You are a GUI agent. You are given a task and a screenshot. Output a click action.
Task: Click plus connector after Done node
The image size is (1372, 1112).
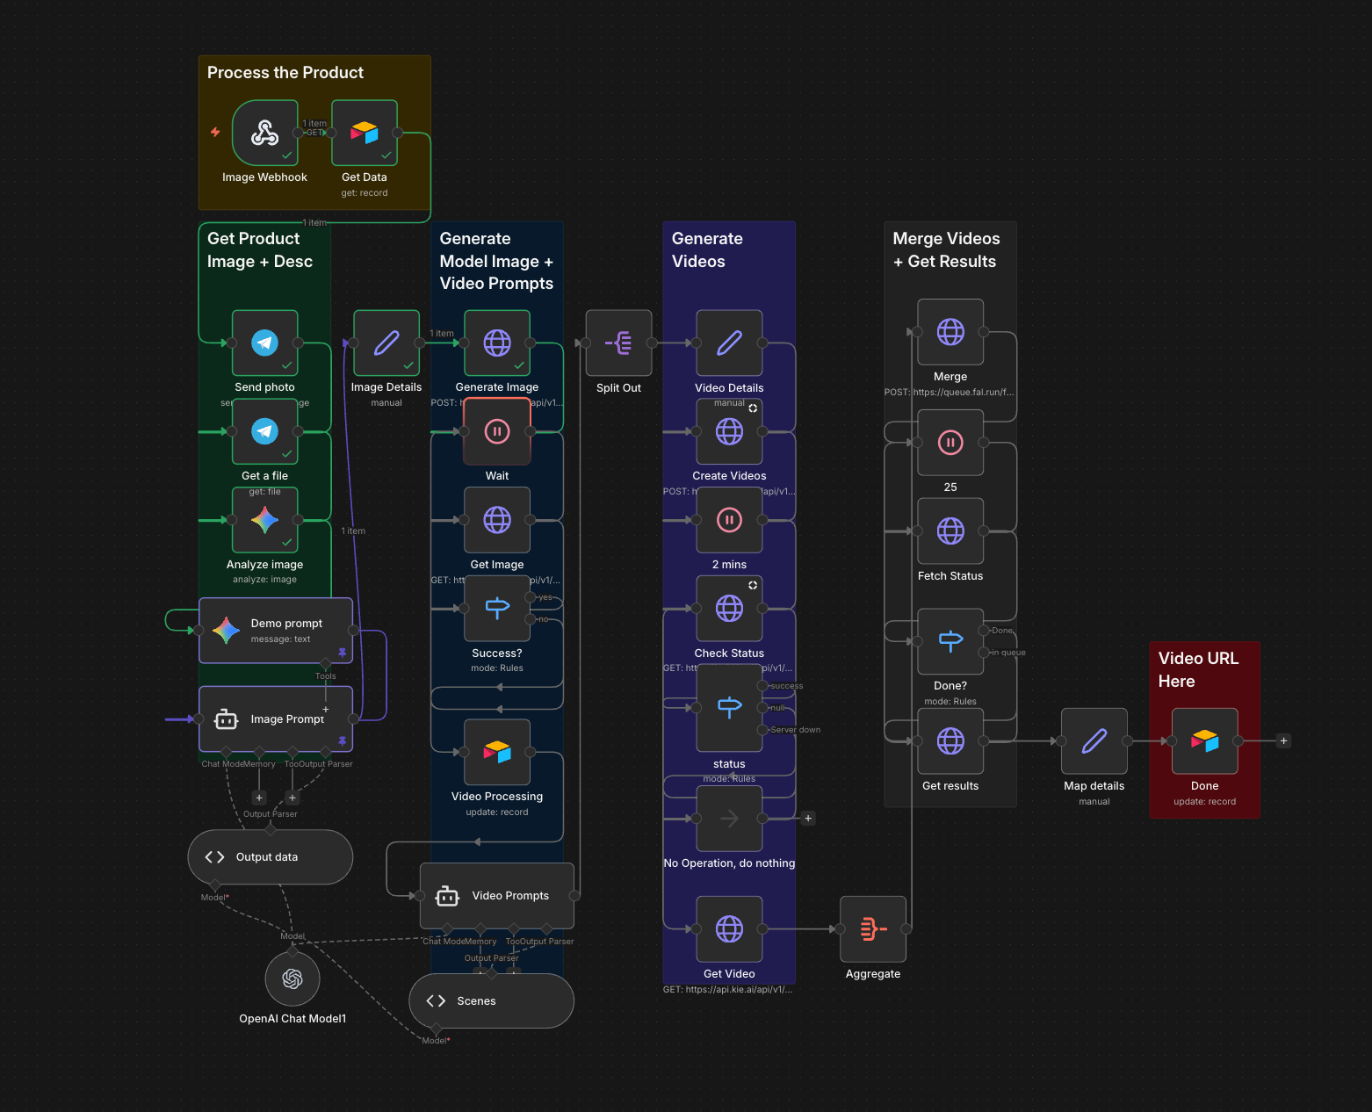click(x=1283, y=741)
